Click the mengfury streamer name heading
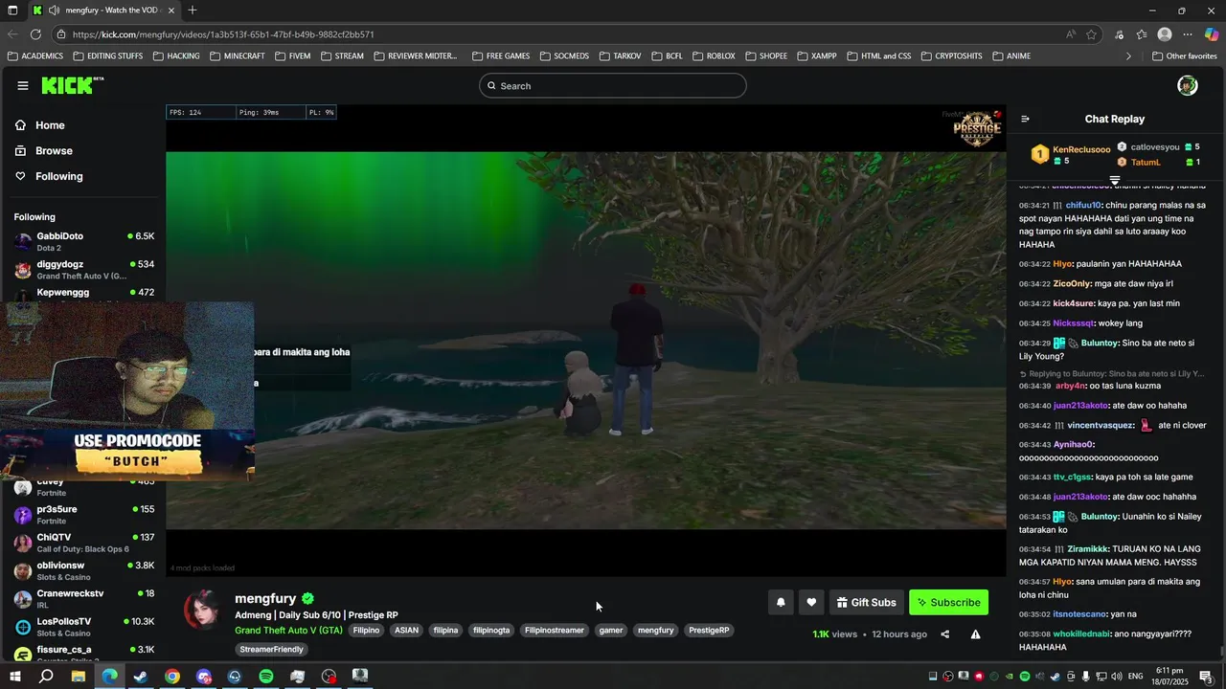The image size is (1226, 689). click(265, 598)
